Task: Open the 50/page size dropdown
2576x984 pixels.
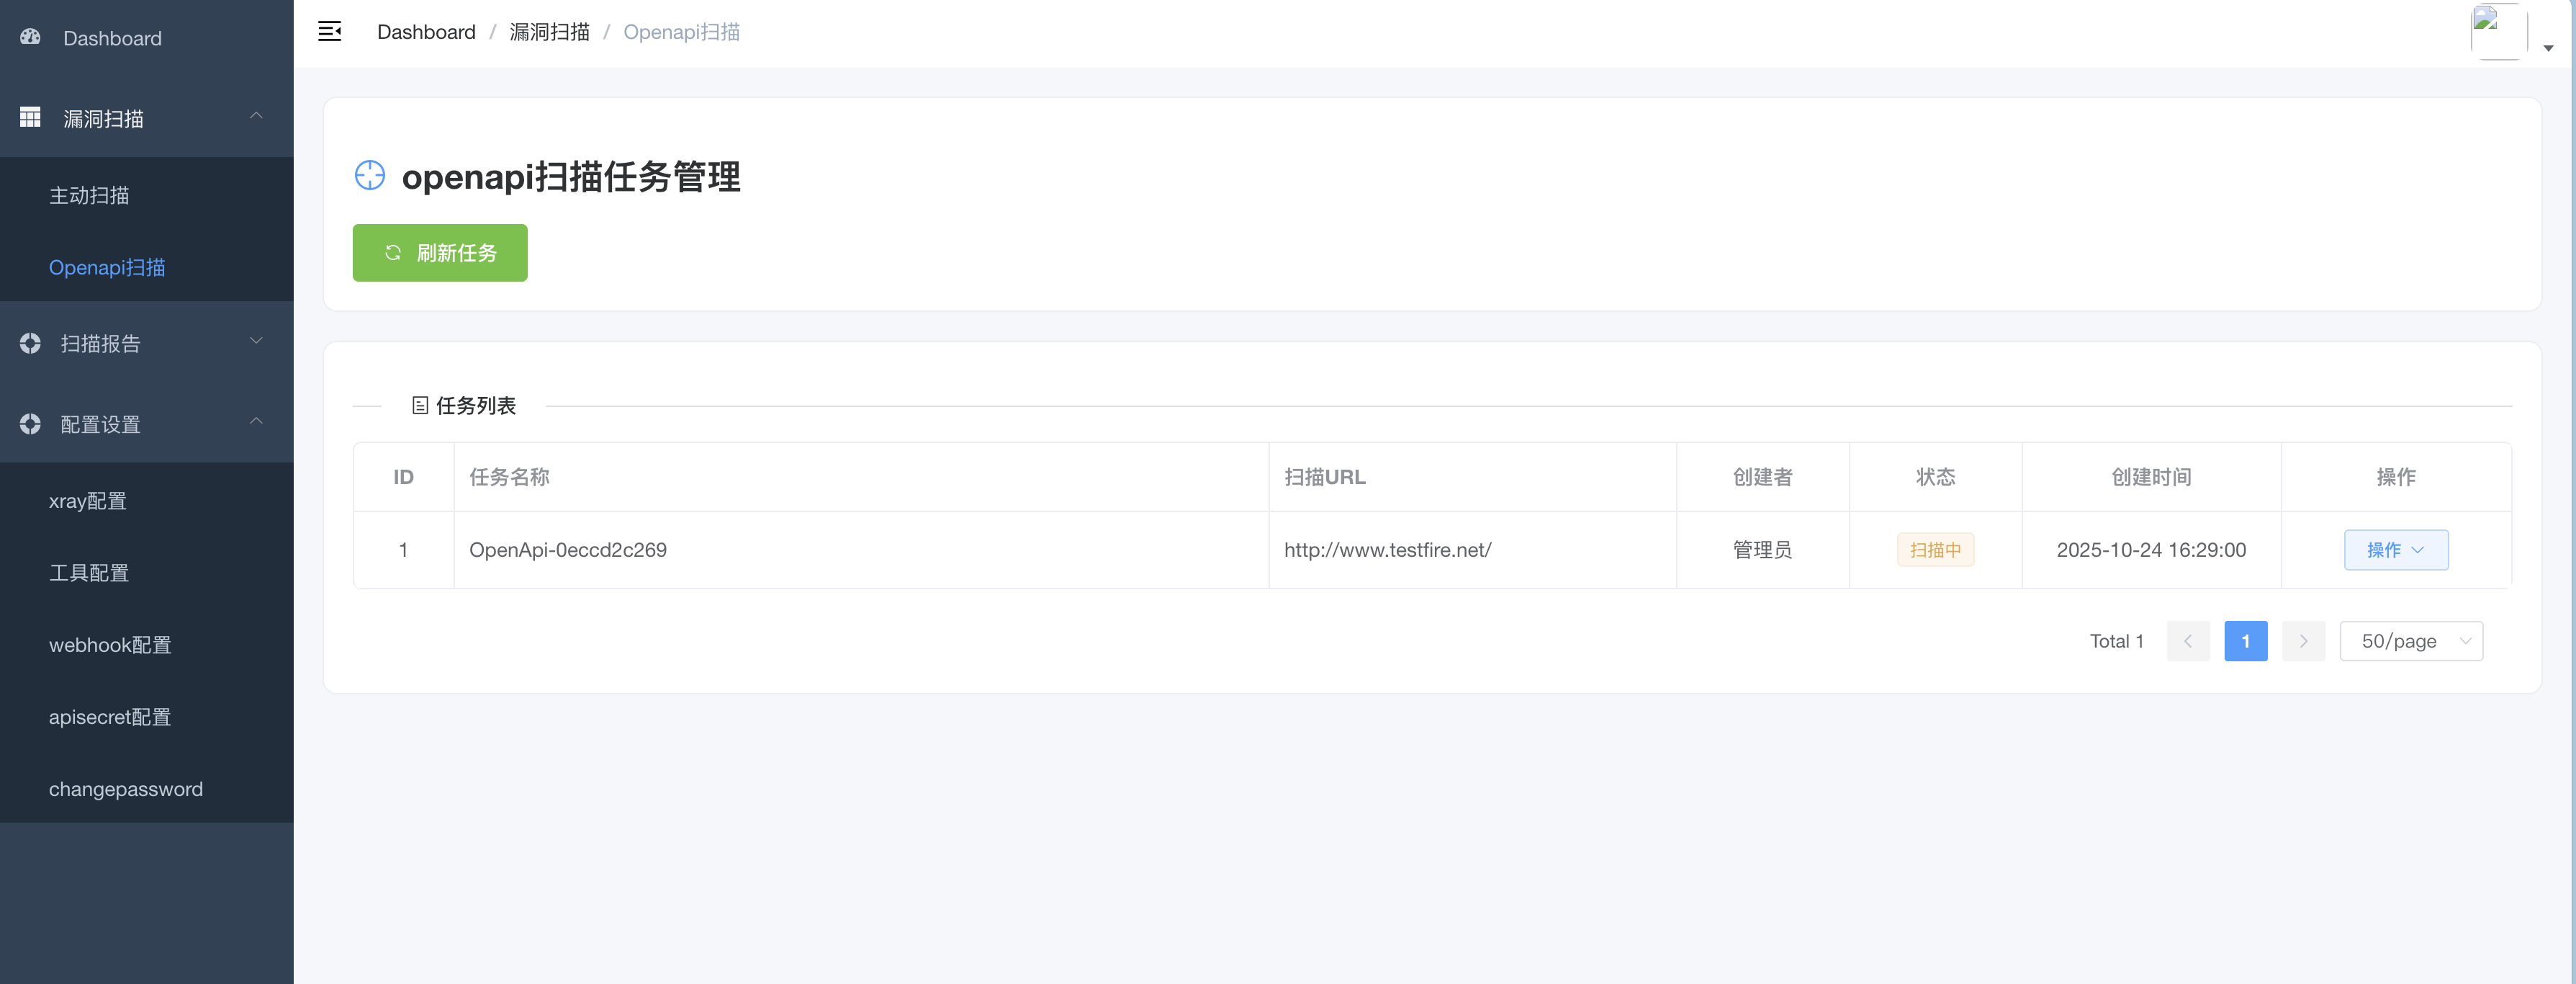Action: [2411, 642]
